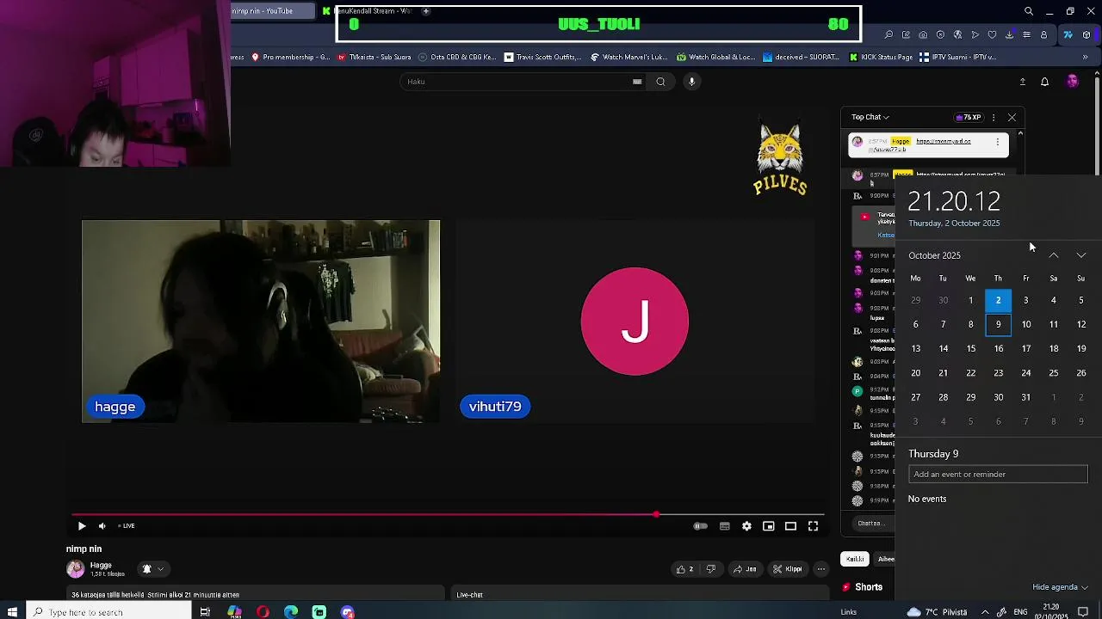Viewport: 1102px width, 619px height.
Task: Open browser snapshot camera icon
Action: 923,34
